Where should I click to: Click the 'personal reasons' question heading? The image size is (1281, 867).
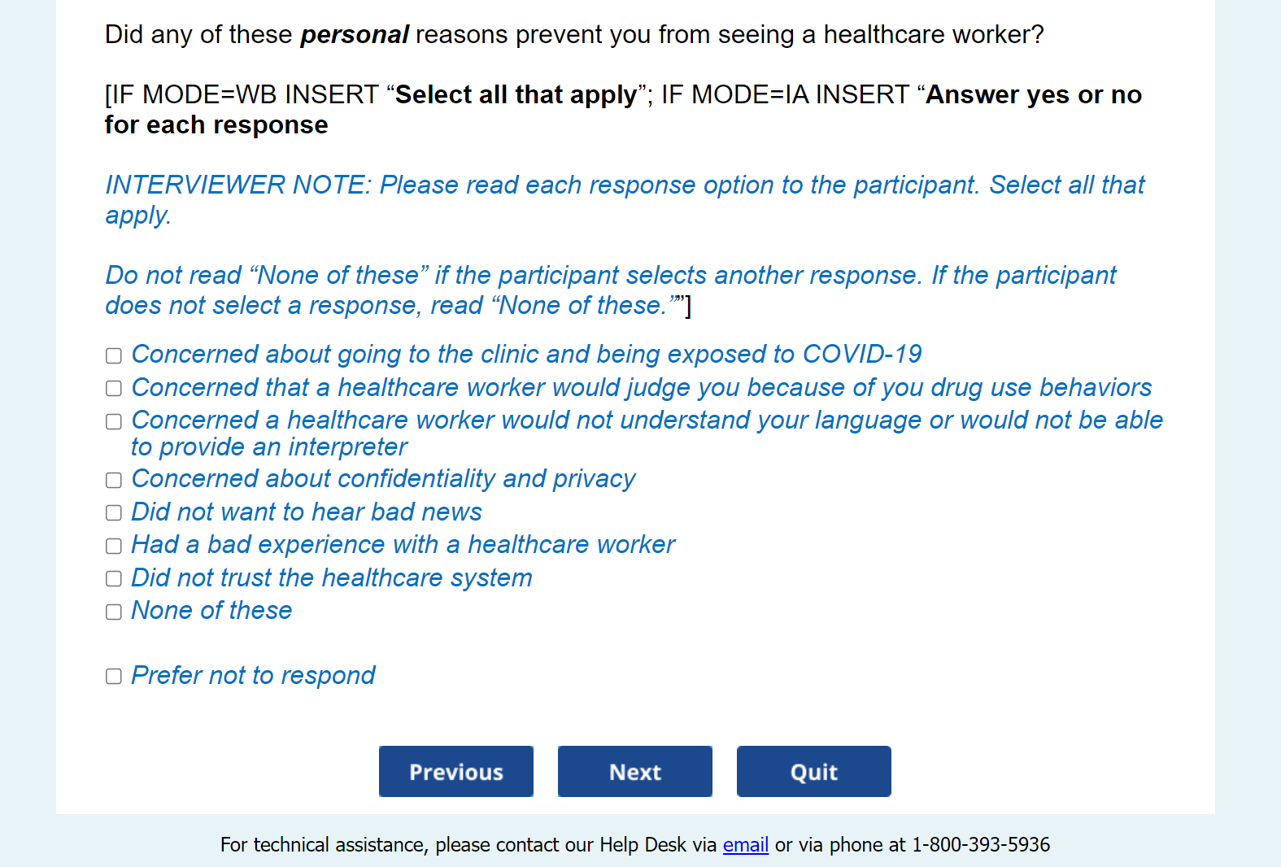[x=573, y=35]
